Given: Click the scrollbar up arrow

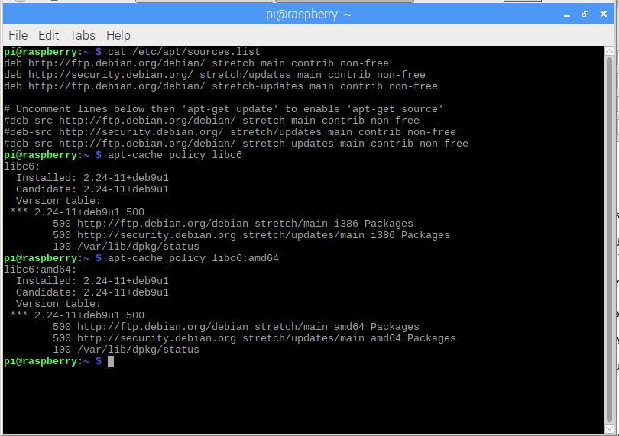Looking at the screenshot, I should click(609, 51).
